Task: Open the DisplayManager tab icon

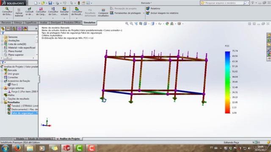Action: 25,29
